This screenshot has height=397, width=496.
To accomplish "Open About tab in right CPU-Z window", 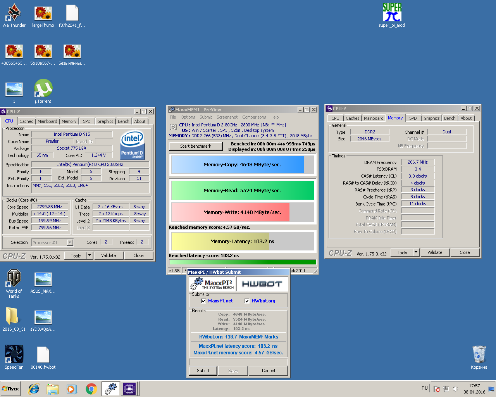I will pyautogui.click(x=466, y=118).
